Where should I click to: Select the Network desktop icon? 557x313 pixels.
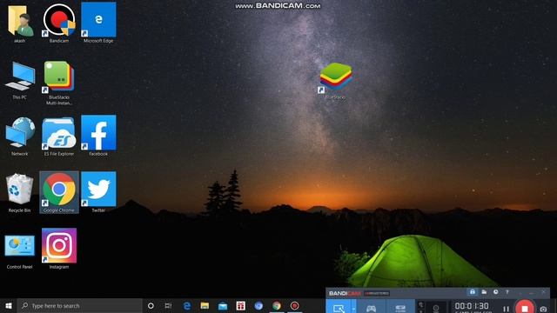click(x=20, y=137)
